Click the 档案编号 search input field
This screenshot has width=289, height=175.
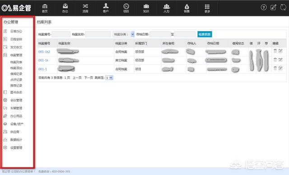click(x=61, y=34)
